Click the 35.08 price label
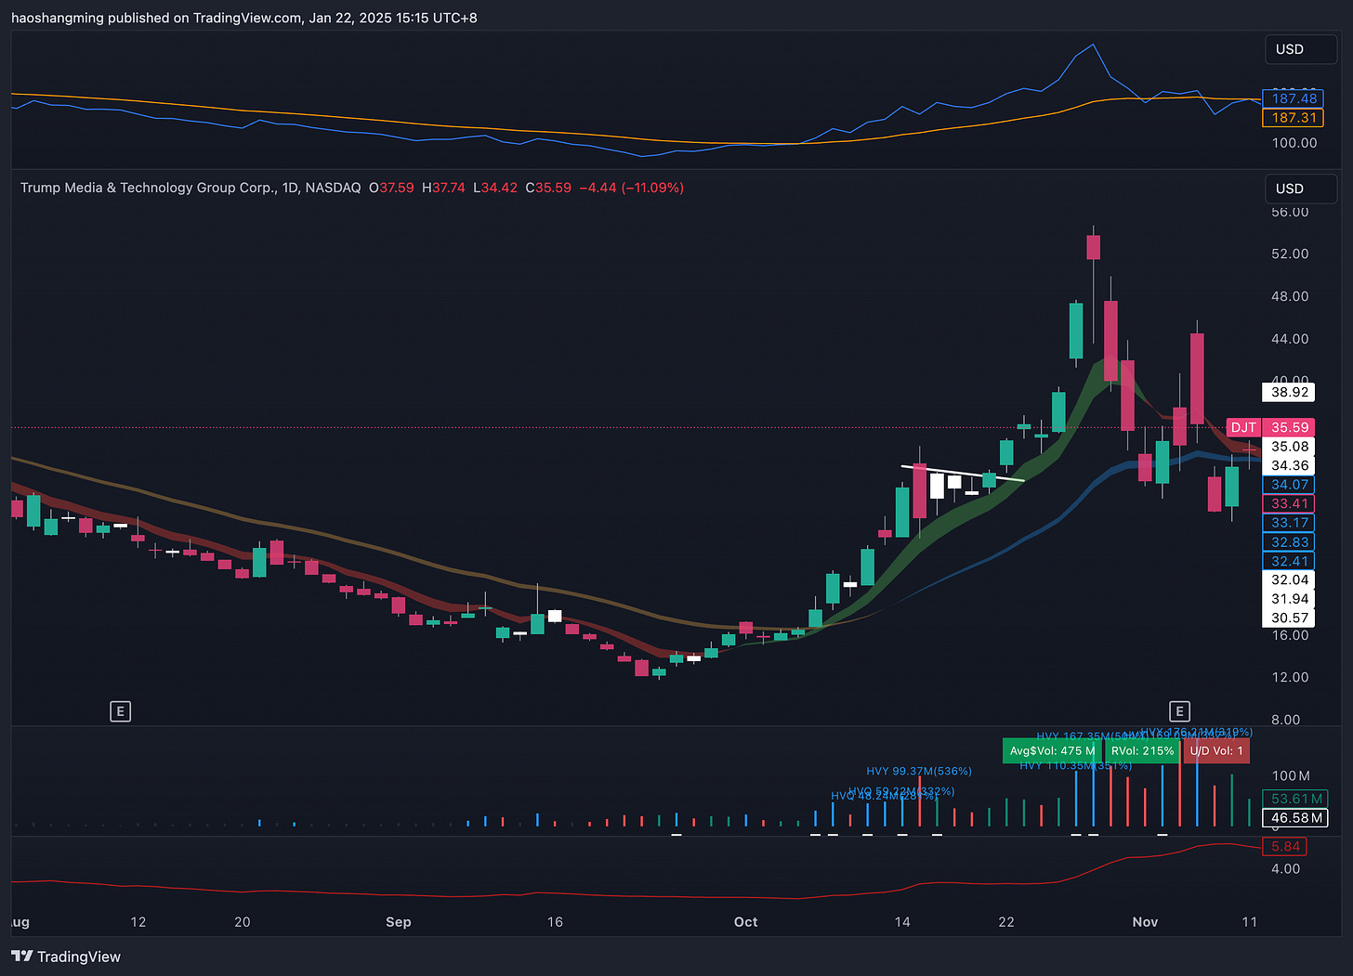This screenshot has width=1353, height=976. tap(1290, 447)
